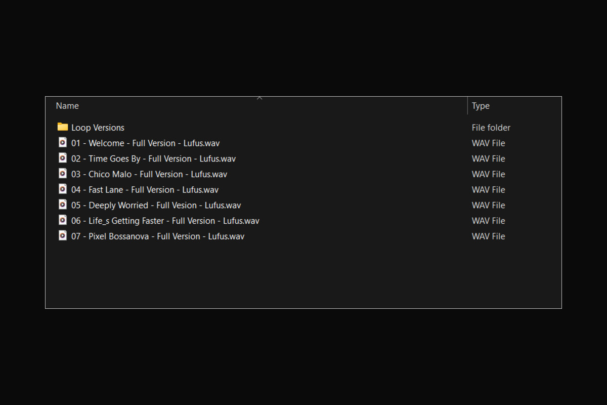Click the Pixel Bossanova WAV icon

(63, 236)
